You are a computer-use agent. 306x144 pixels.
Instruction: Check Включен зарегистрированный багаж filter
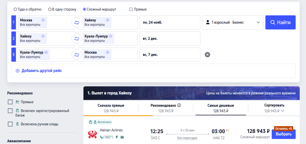10,111
